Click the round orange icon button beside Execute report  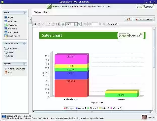(x=129, y=19)
